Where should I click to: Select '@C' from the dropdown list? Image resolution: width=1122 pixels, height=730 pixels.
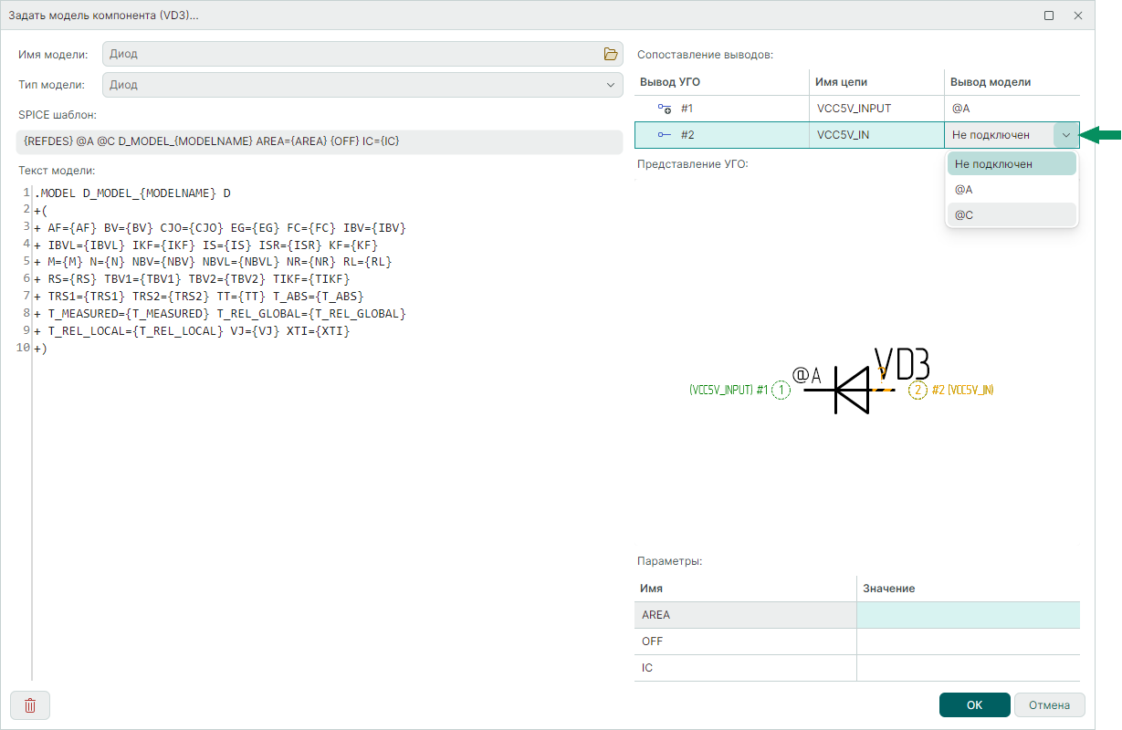click(x=1011, y=215)
